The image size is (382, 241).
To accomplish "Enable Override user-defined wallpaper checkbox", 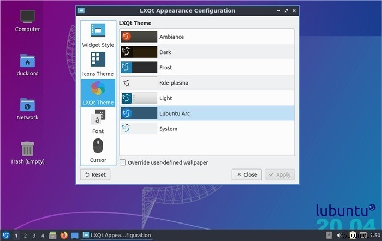I will [x=123, y=162].
